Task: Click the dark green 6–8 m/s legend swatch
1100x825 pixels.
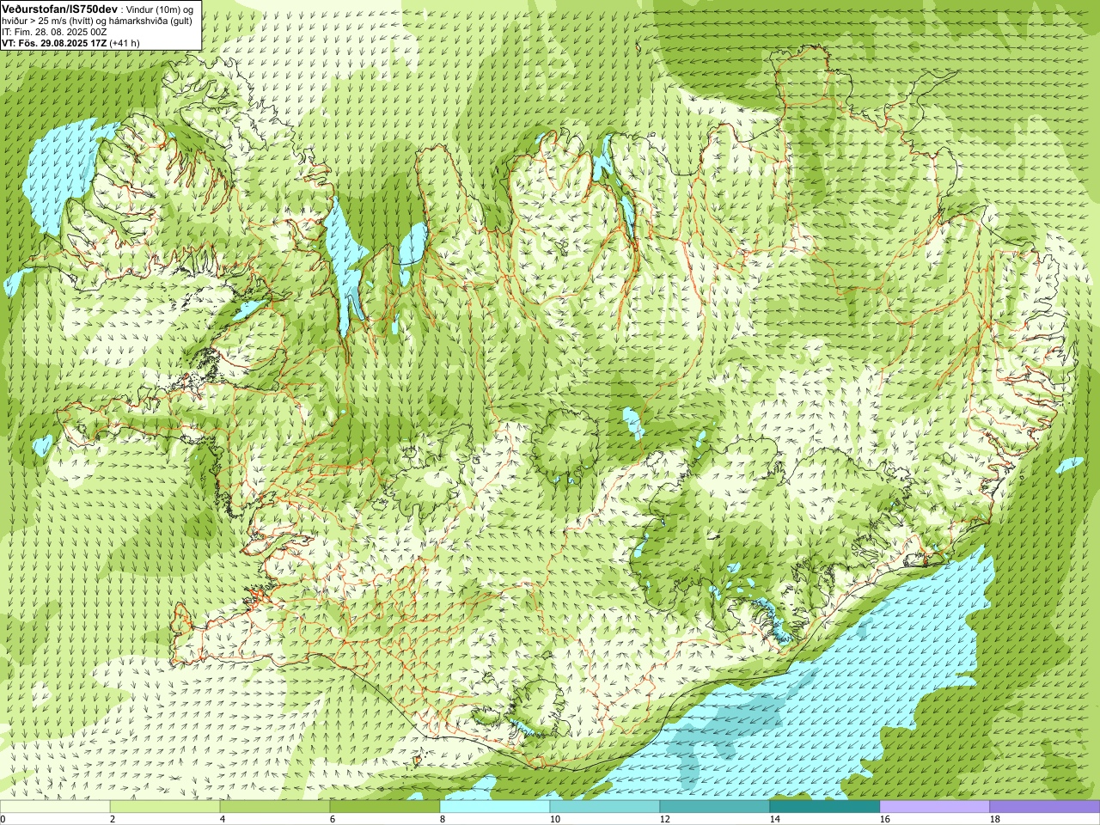Action: click(x=385, y=807)
